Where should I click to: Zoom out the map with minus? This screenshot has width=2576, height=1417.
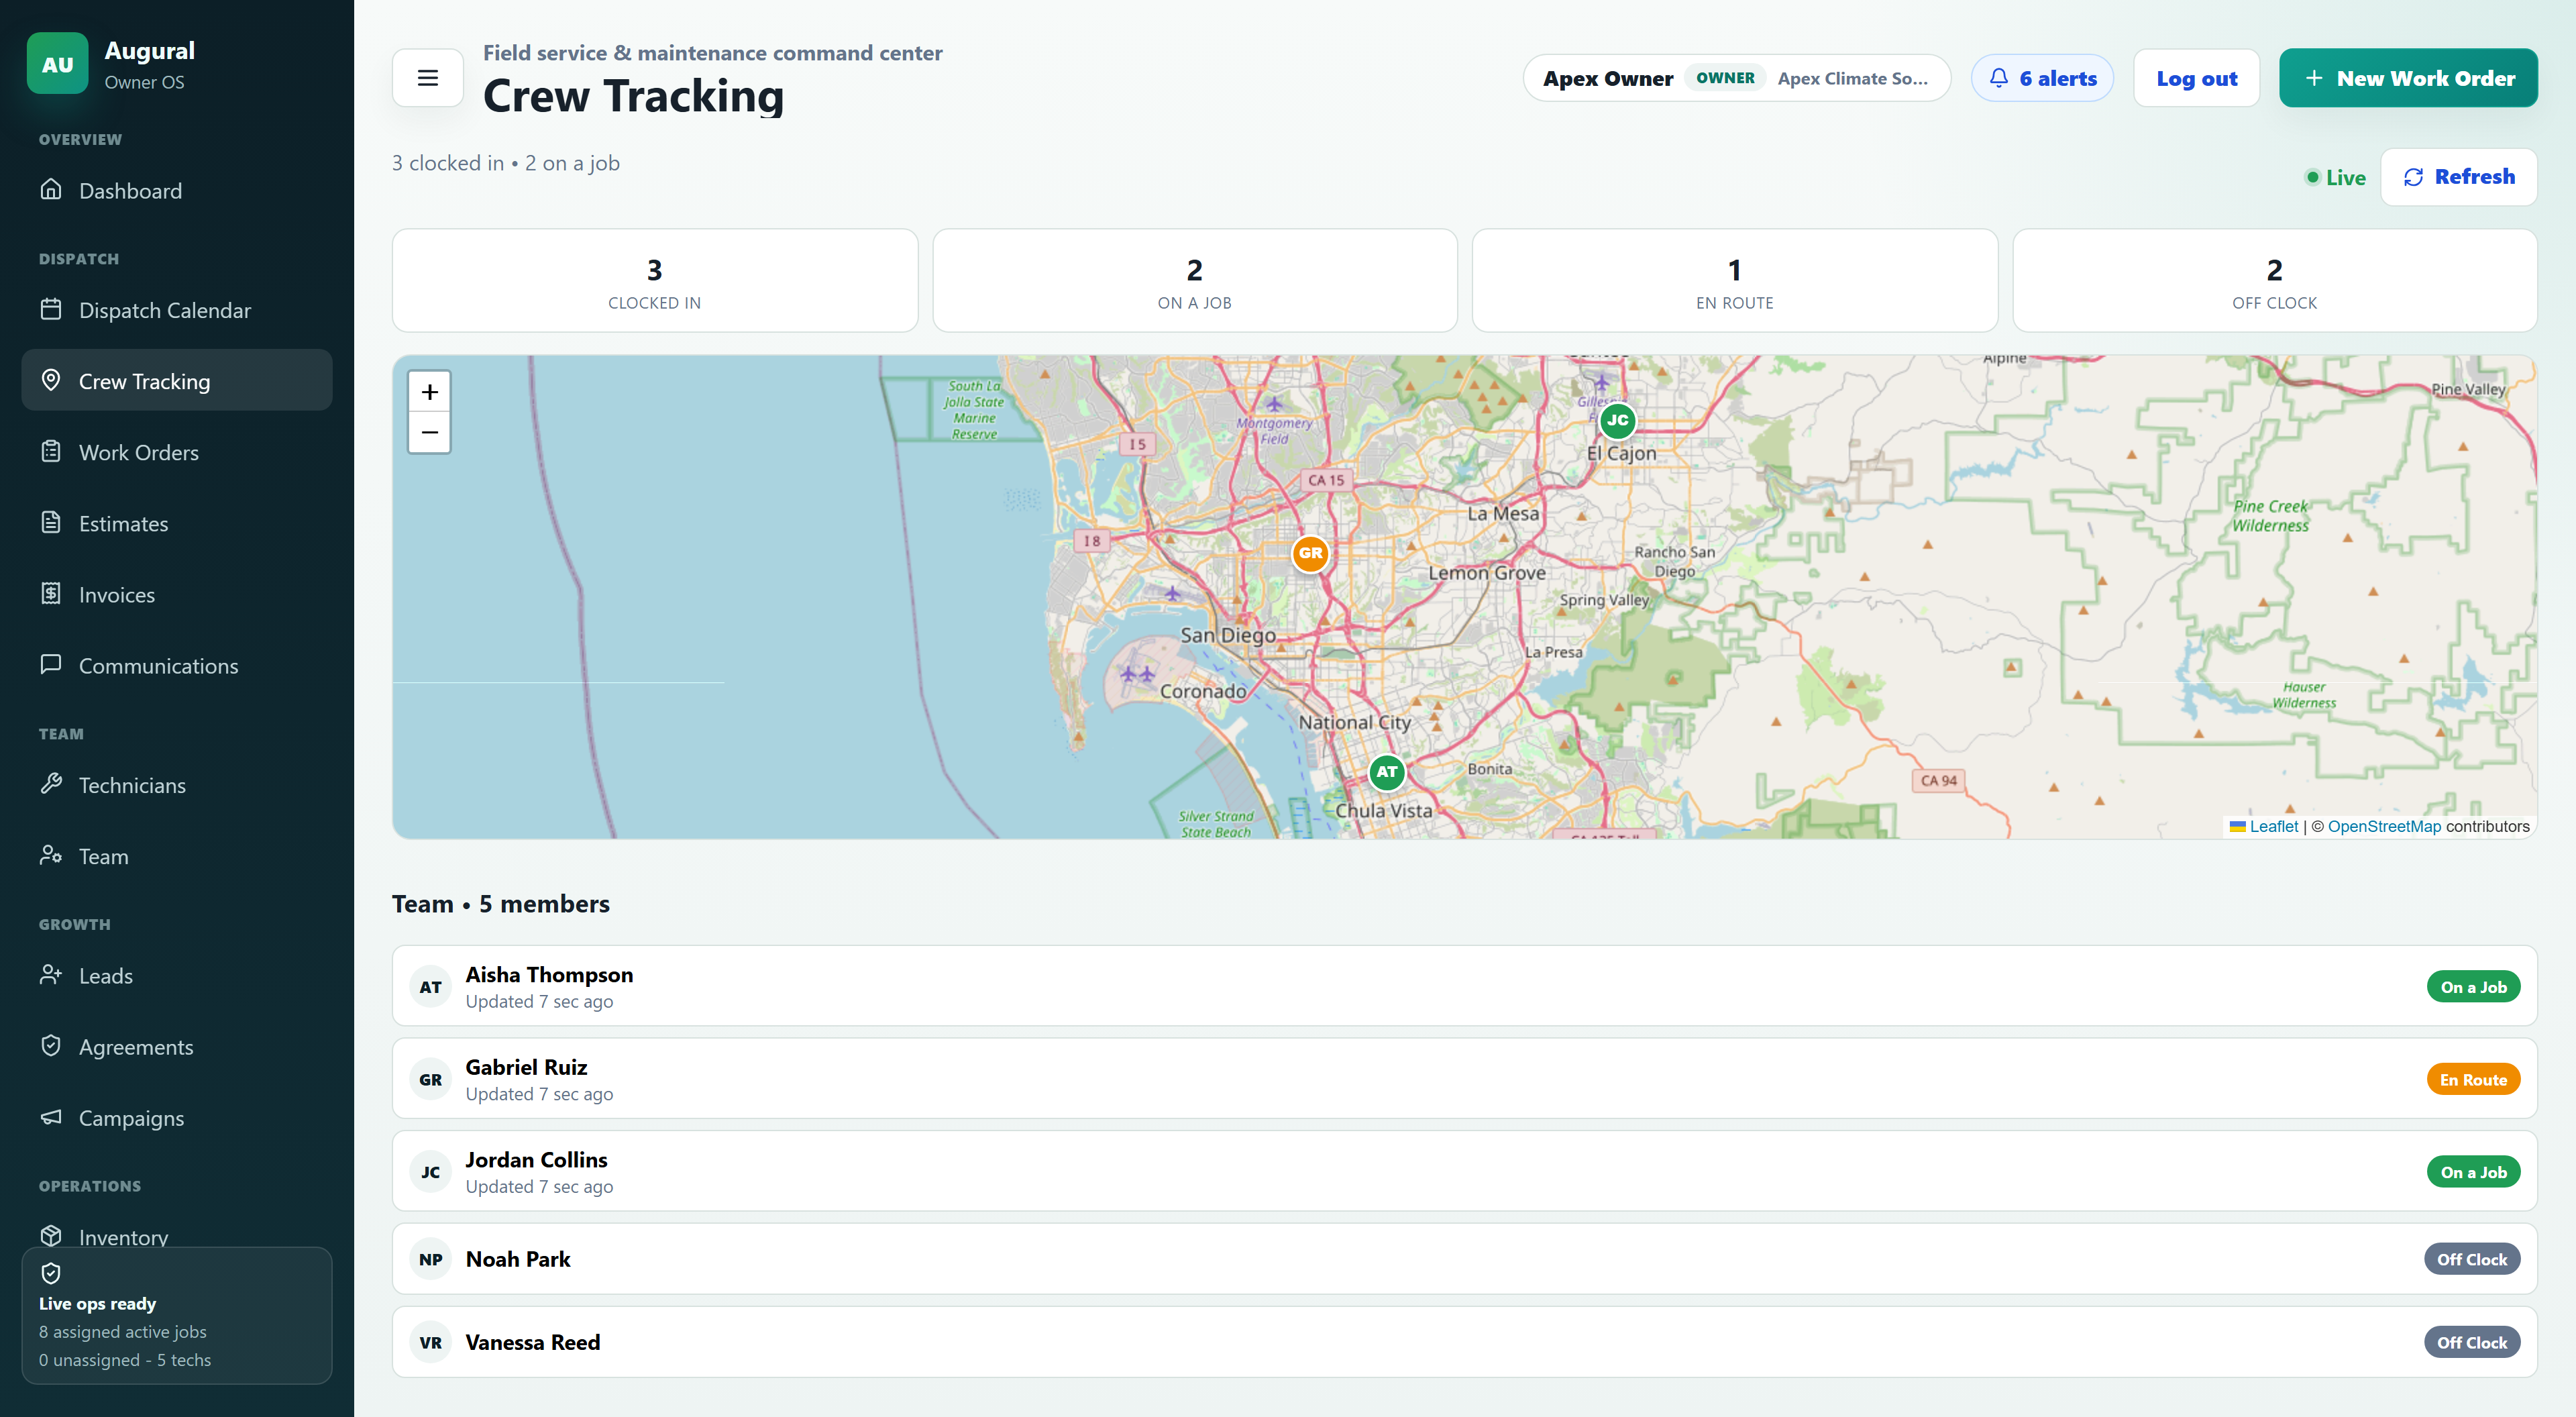[429, 433]
